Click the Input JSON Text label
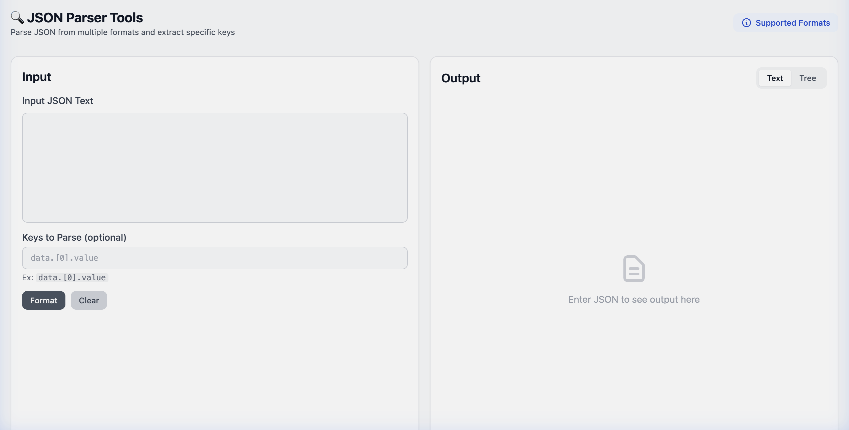The width and height of the screenshot is (849, 430). click(58, 101)
